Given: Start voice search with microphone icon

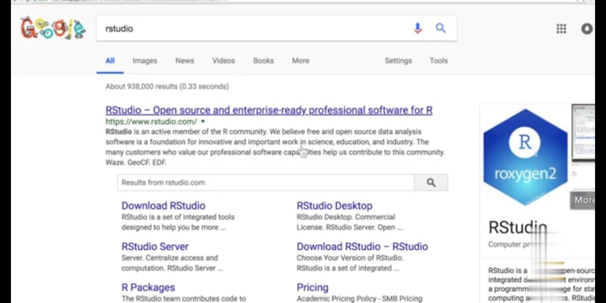Looking at the screenshot, I should coord(417,28).
